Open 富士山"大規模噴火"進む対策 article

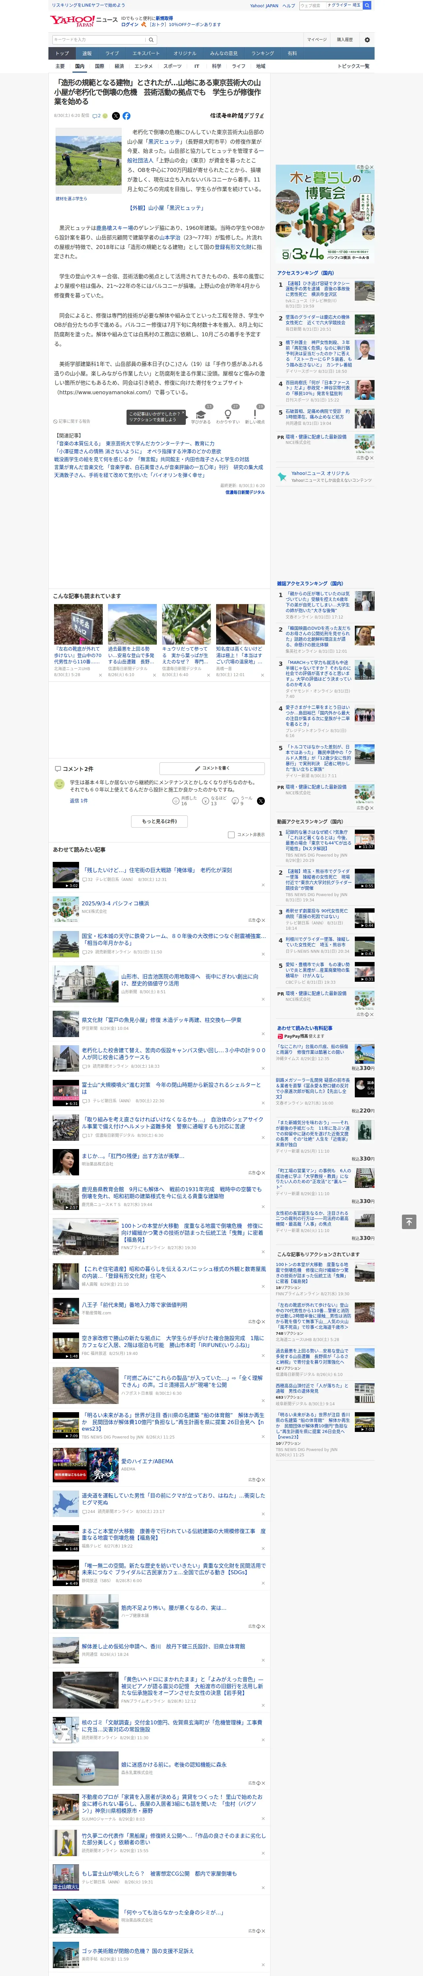click(172, 1088)
